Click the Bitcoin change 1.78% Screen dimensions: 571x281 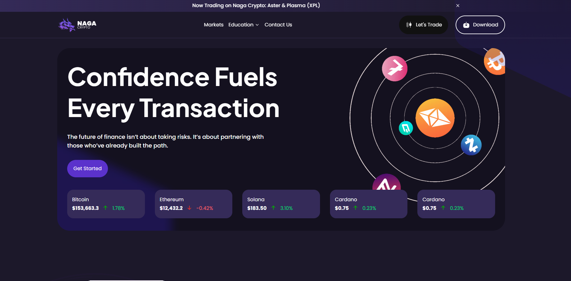118,208
